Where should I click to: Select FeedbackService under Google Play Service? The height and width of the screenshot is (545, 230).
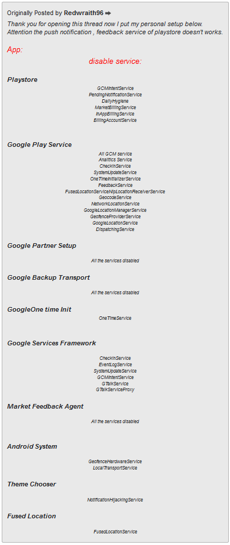coord(115,185)
